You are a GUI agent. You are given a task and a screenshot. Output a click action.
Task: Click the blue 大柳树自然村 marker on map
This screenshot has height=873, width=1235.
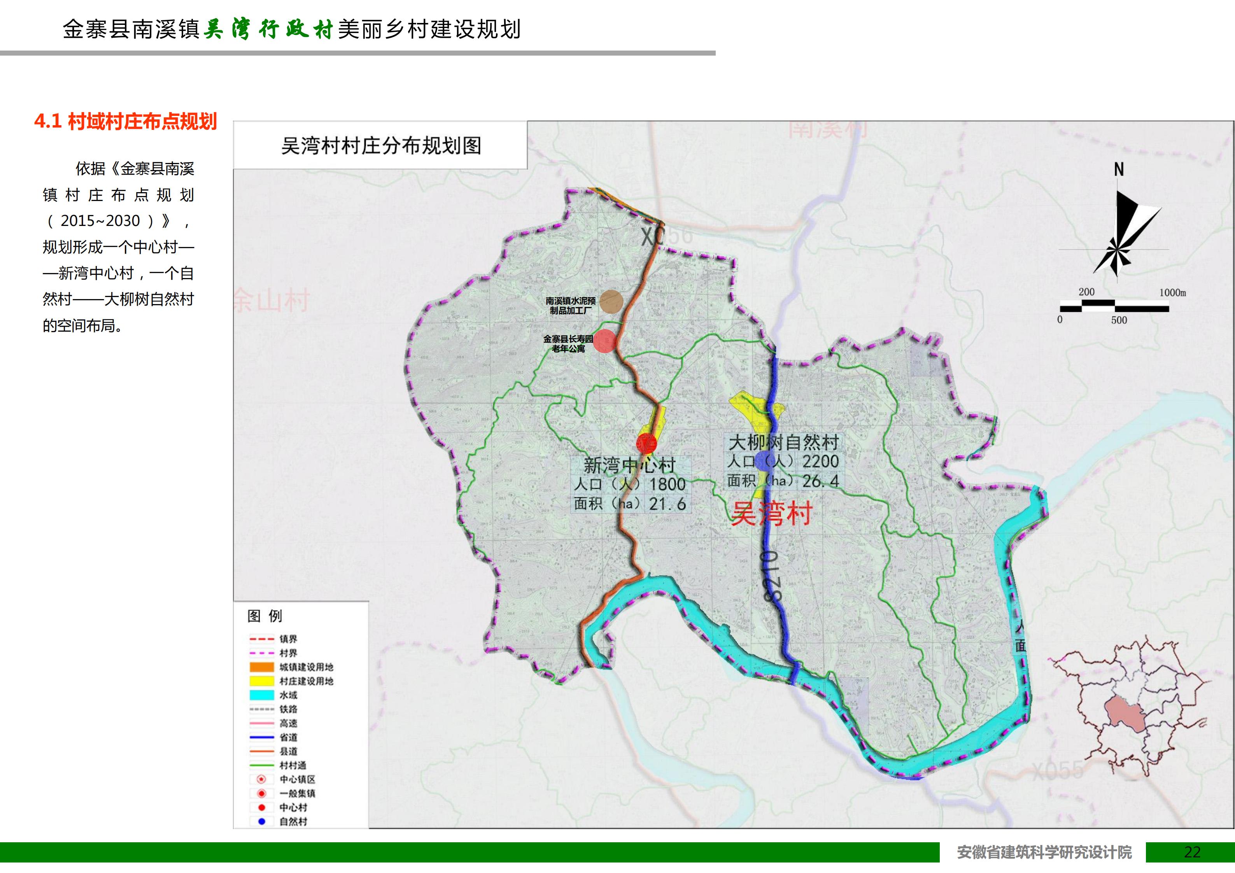coord(764,460)
